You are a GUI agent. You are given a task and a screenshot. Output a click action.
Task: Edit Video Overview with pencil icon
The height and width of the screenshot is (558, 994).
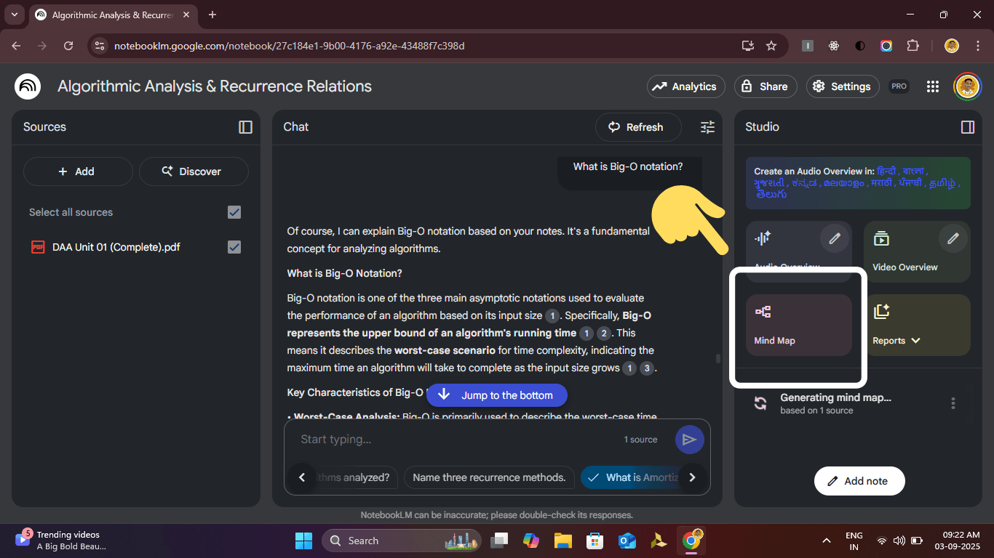click(x=953, y=238)
